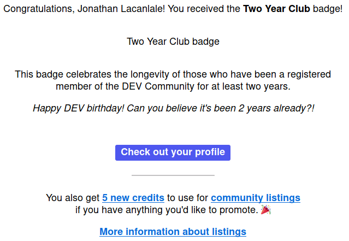
Task: Click the horizontal divider line
Action: (173, 175)
